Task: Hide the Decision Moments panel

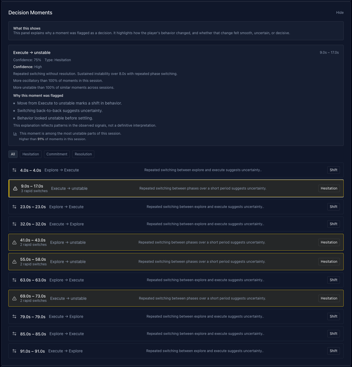Action: 340,13
